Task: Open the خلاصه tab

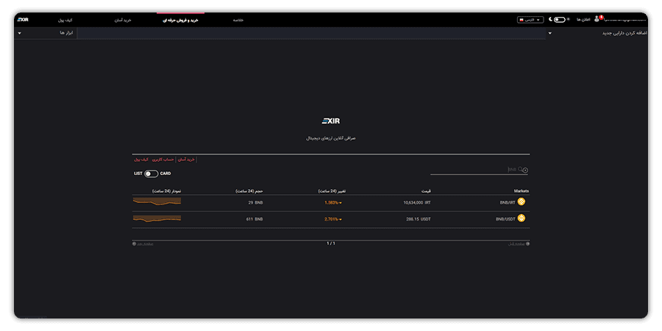Action: (x=238, y=20)
